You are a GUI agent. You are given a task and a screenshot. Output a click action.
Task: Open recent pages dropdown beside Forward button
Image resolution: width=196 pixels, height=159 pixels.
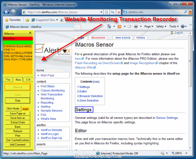[18, 12]
